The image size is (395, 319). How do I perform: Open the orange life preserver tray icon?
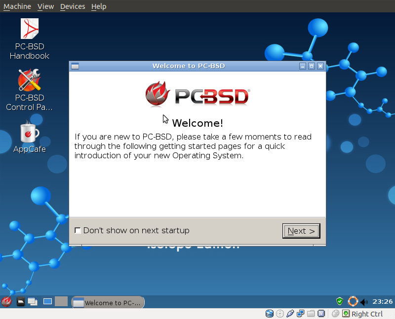coord(353,301)
